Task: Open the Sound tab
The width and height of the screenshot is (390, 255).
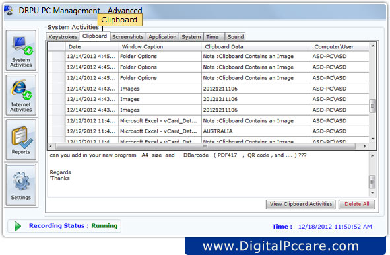Action: pyautogui.click(x=236, y=37)
